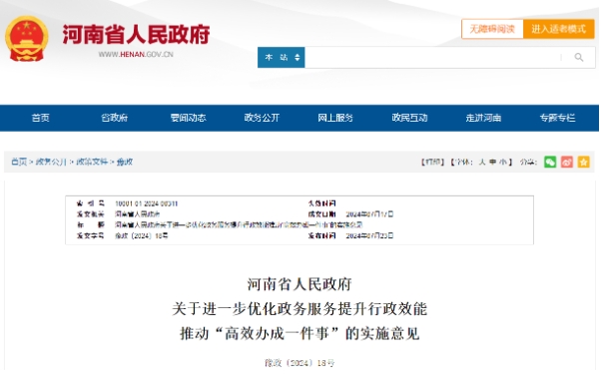Viewport: 602px width, 374px height.
Task: Click the yellow star favorite icon
Action: (x=584, y=162)
